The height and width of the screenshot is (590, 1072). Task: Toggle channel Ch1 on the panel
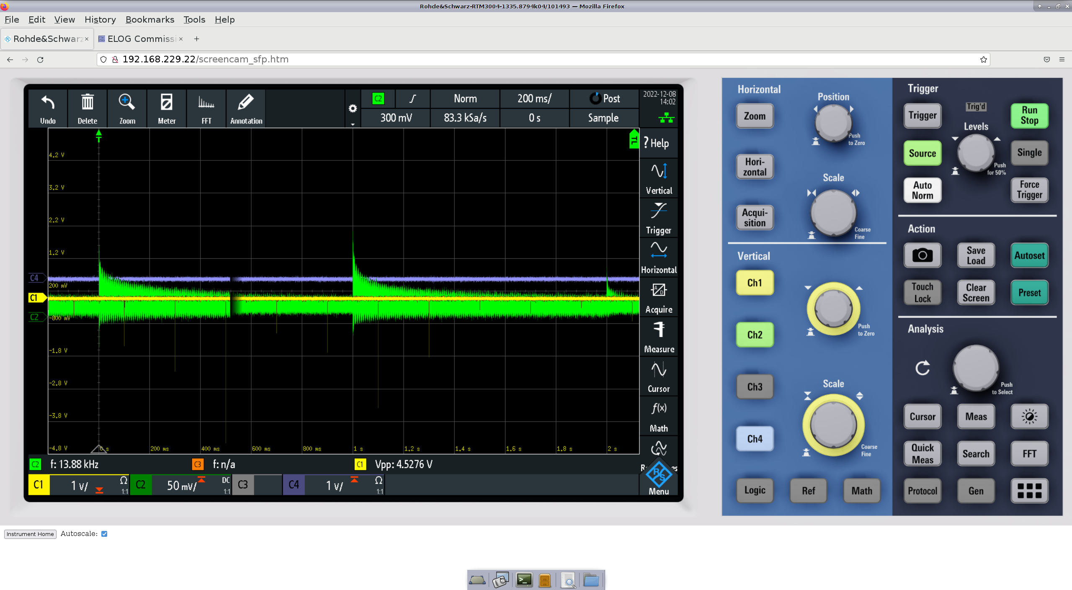755,283
